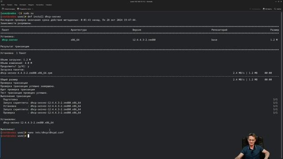Screen dimensions: 283x159
Task: Open the Настройка menu
Action: point(40,5)
